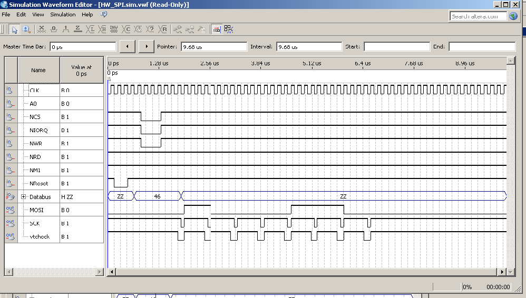Click the Start time field
This screenshot has height=298, width=526.
coord(397,46)
